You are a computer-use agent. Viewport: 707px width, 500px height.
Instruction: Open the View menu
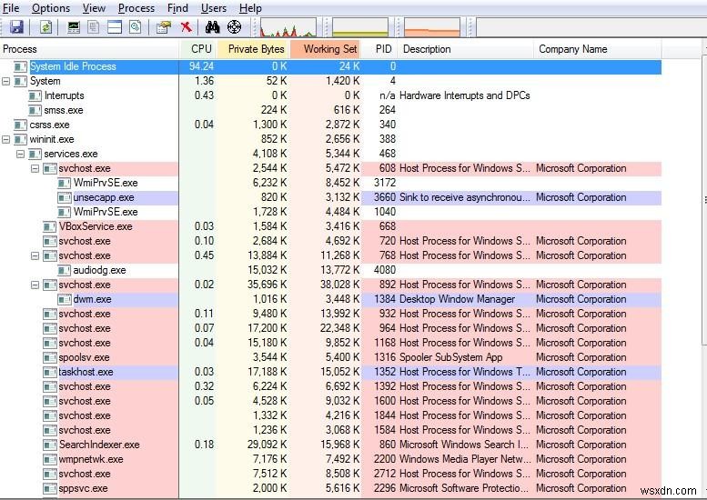tap(95, 8)
